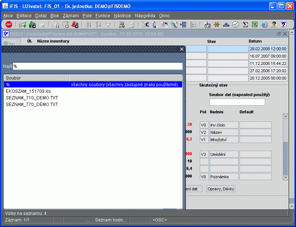Image resolution: width=296 pixels, height=227 pixels.
Task: Click the sort ascending A-Z icon
Action: pyautogui.click(x=89, y=25)
